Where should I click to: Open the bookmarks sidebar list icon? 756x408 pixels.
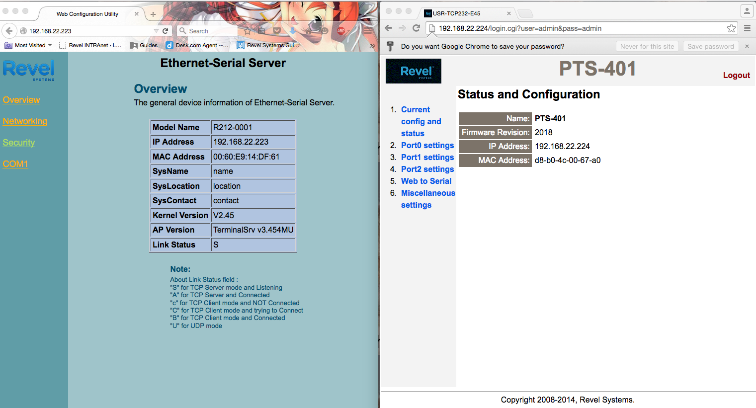click(x=261, y=31)
